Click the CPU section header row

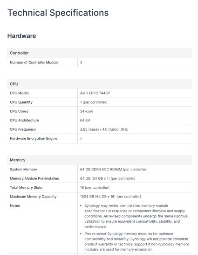tap(99, 84)
